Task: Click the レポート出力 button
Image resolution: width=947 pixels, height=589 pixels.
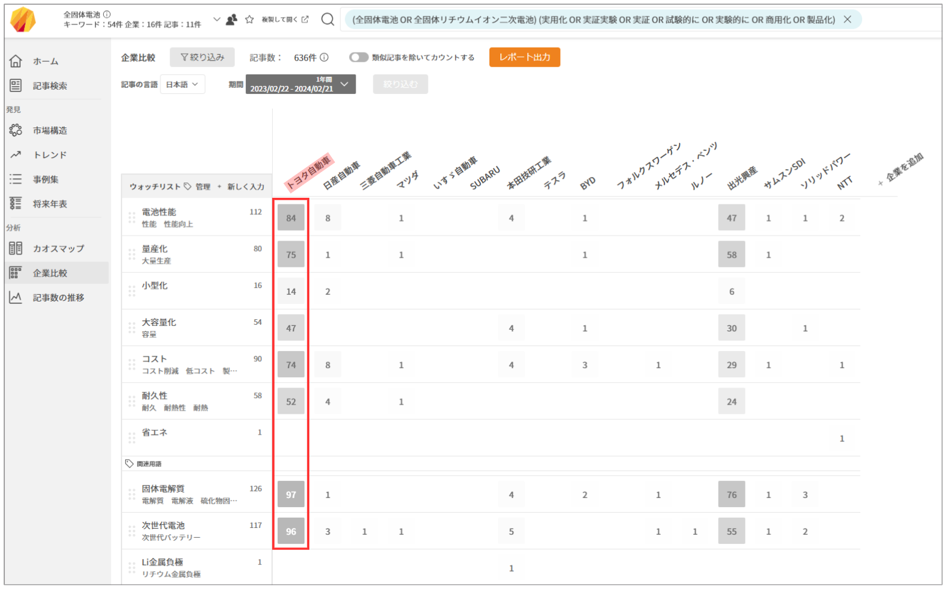Action: coord(525,57)
